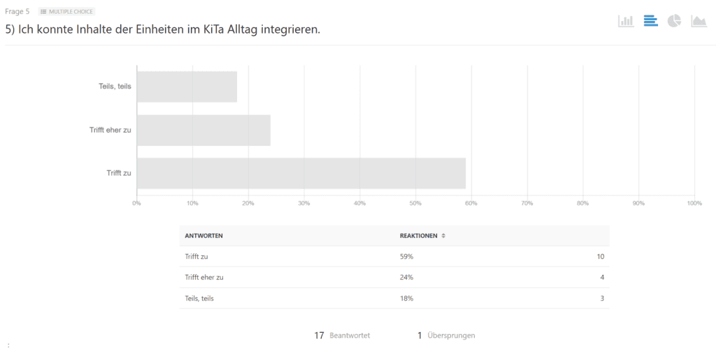Click the Frage 5 label

pos(17,12)
